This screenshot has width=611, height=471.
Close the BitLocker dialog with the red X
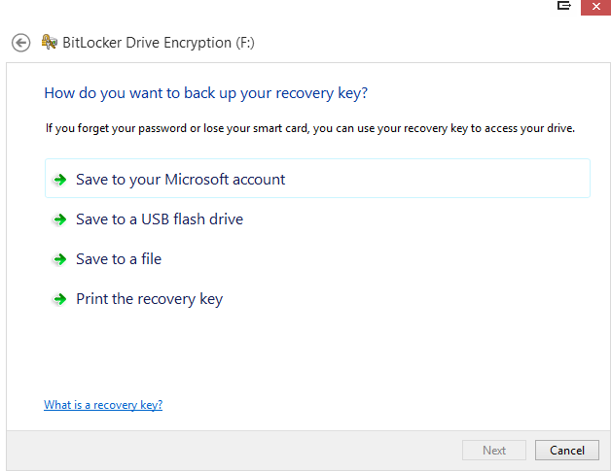[595, 7]
